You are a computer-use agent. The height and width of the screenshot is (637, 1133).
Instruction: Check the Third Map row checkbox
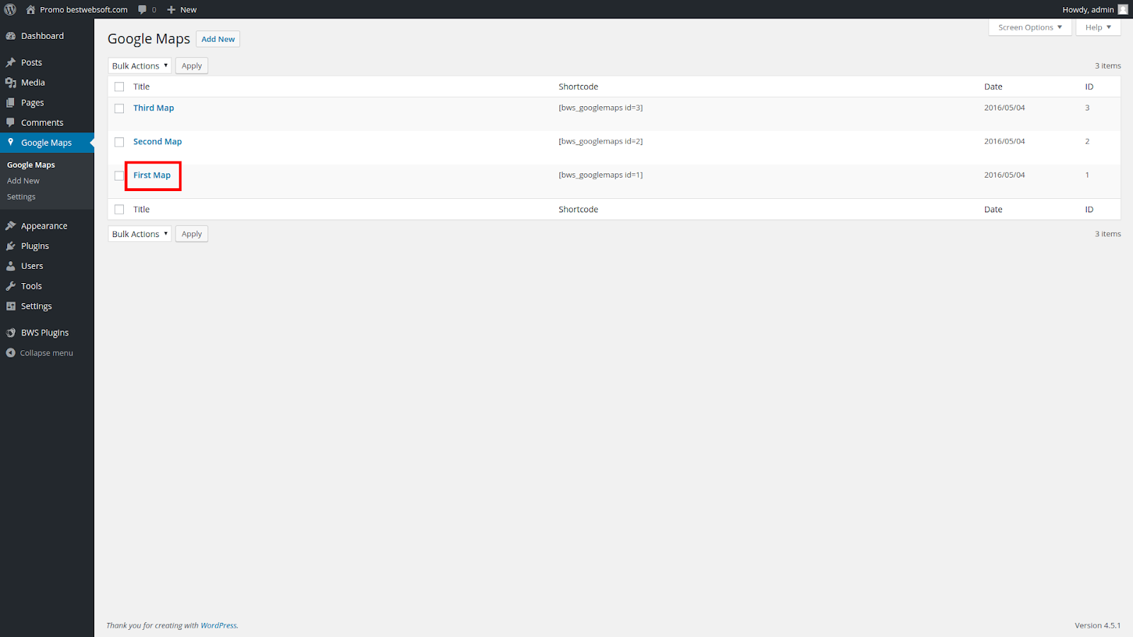[119, 108]
